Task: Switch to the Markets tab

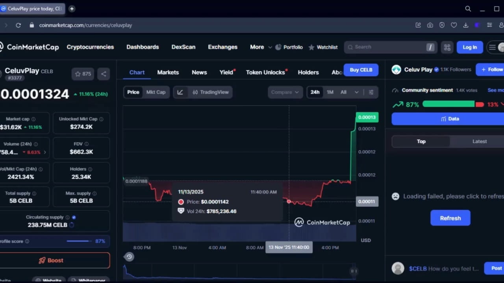Action: [x=168, y=72]
